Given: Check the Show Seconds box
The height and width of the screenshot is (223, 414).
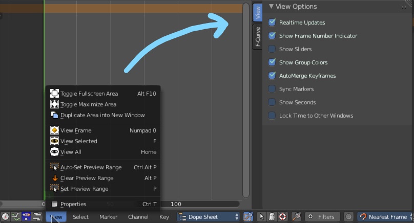Looking at the screenshot, I should pos(272,102).
